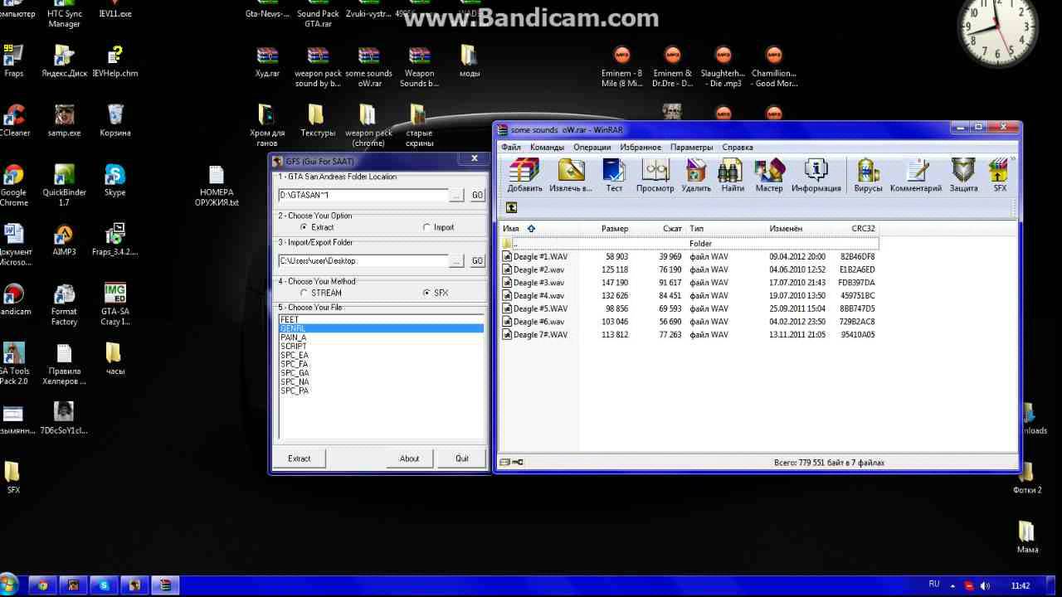The height and width of the screenshot is (597, 1062).
Task: Click the Delete (Удалить) toolbar icon
Action: pos(696,176)
